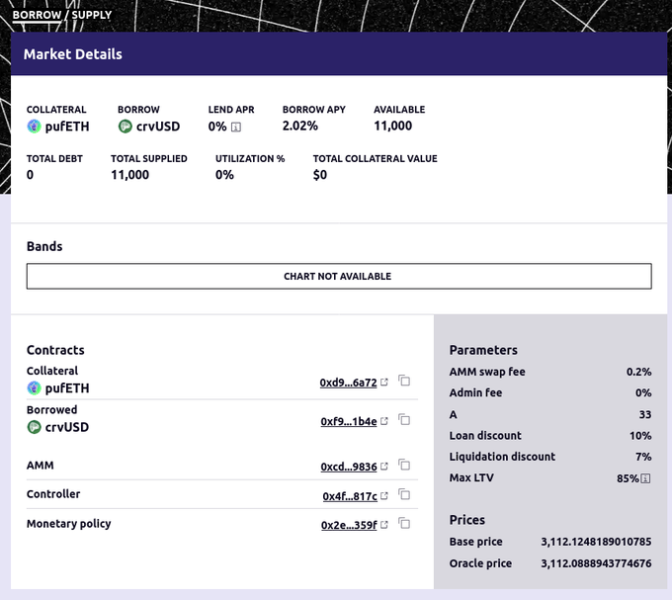Select the AMM swap fee value 0.2%
Viewport: 672px width, 600px height.
[639, 372]
